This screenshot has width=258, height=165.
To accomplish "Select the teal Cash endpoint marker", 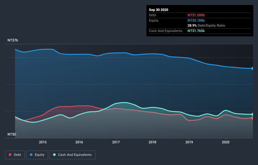I will 253,114.
